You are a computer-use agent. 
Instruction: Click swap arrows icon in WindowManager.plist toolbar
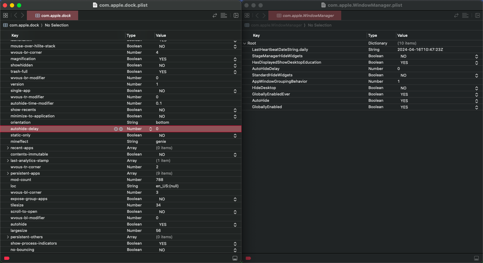[x=456, y=16]
